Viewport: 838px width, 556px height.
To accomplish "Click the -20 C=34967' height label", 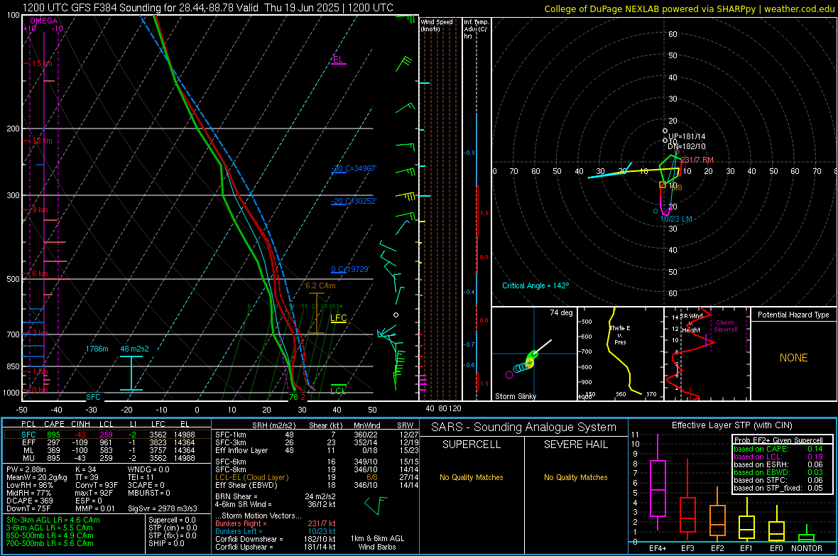I will (354, 168).
